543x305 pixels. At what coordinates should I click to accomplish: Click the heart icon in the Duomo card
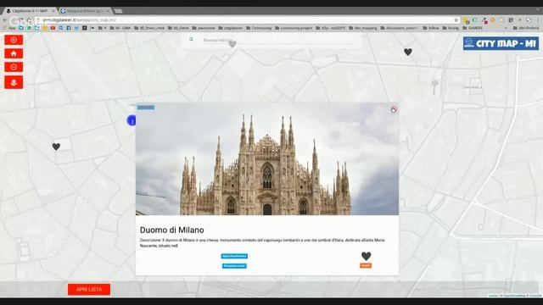pyautogui.click(x=366, y=256)
